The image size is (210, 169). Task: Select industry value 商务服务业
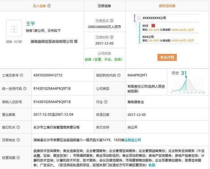pos(136,102)
